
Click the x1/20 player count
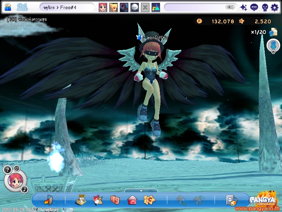click(x=258, y=32)
